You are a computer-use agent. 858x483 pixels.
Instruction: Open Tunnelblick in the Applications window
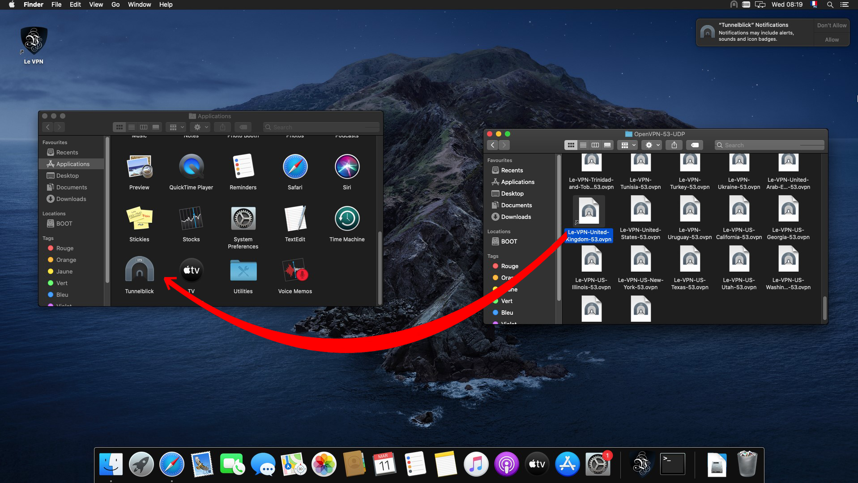click(x=139, y=270)
